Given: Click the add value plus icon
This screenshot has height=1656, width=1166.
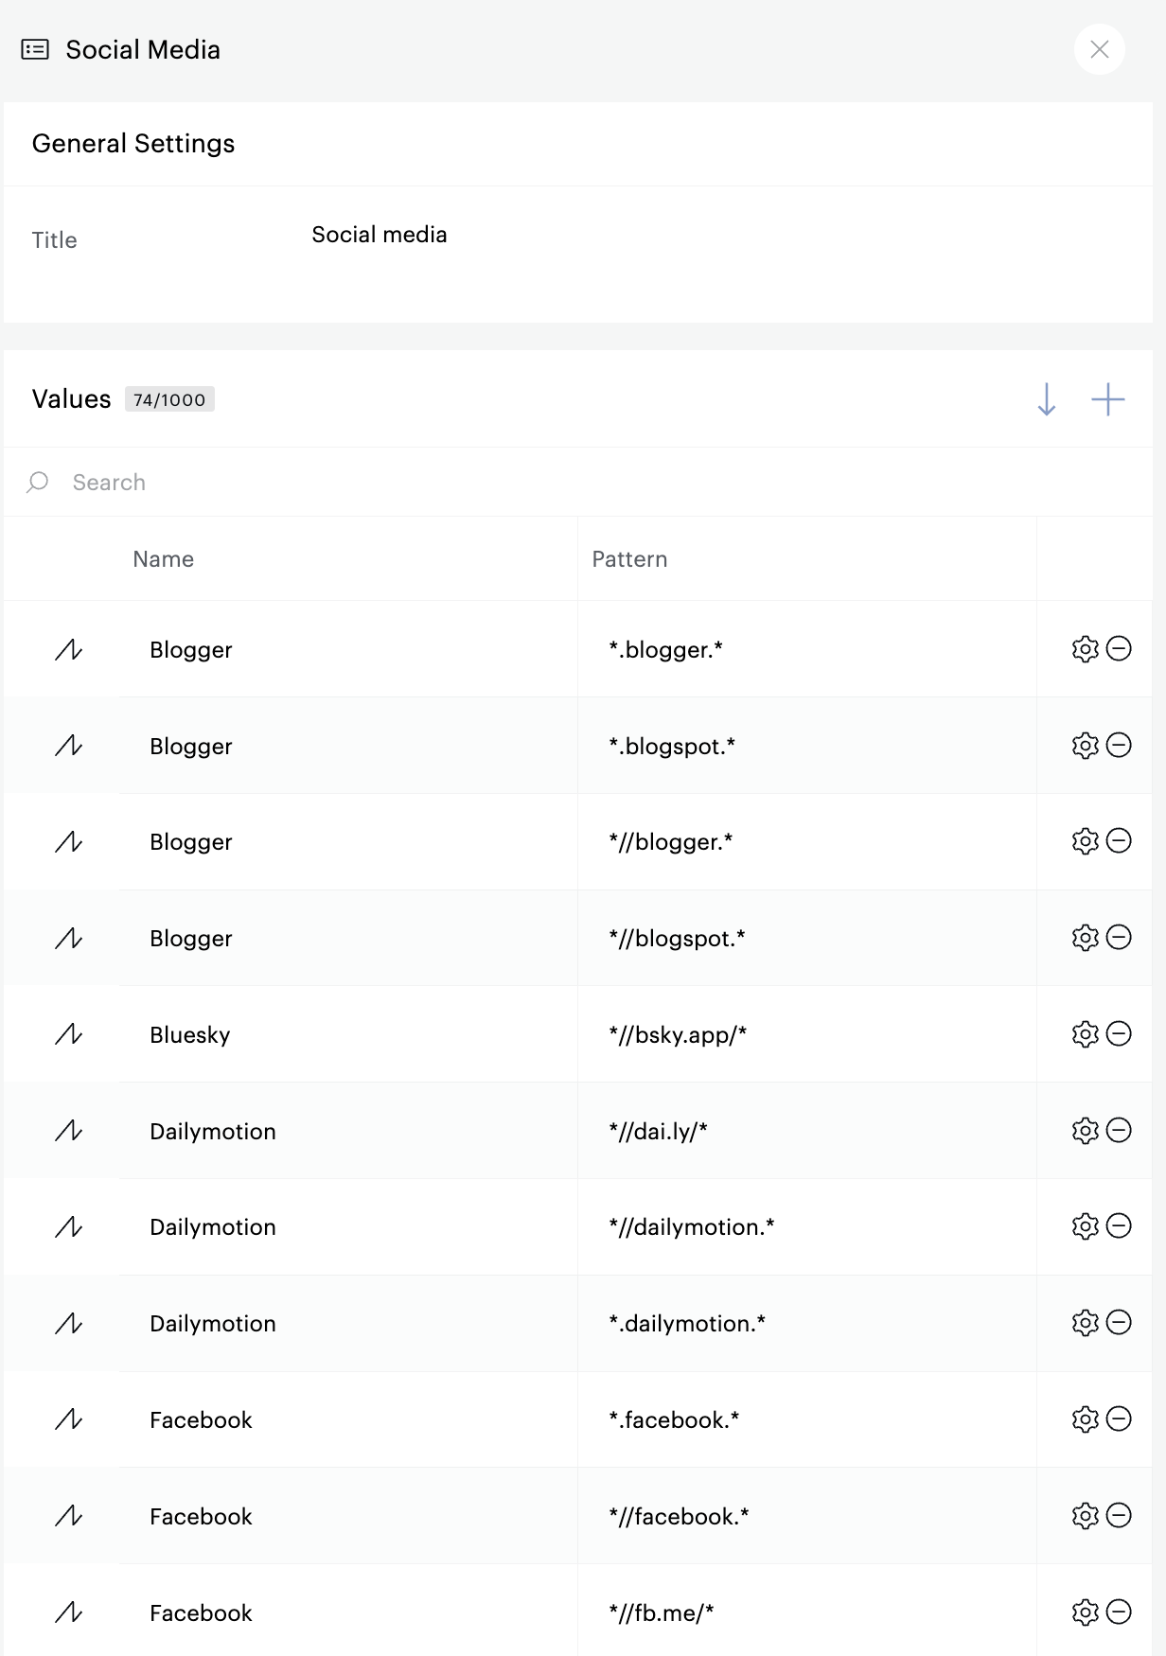Looking at the screenshot, I should (x=1107, y=399).
